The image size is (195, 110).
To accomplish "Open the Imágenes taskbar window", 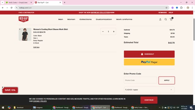I will [x=41, y=108].
